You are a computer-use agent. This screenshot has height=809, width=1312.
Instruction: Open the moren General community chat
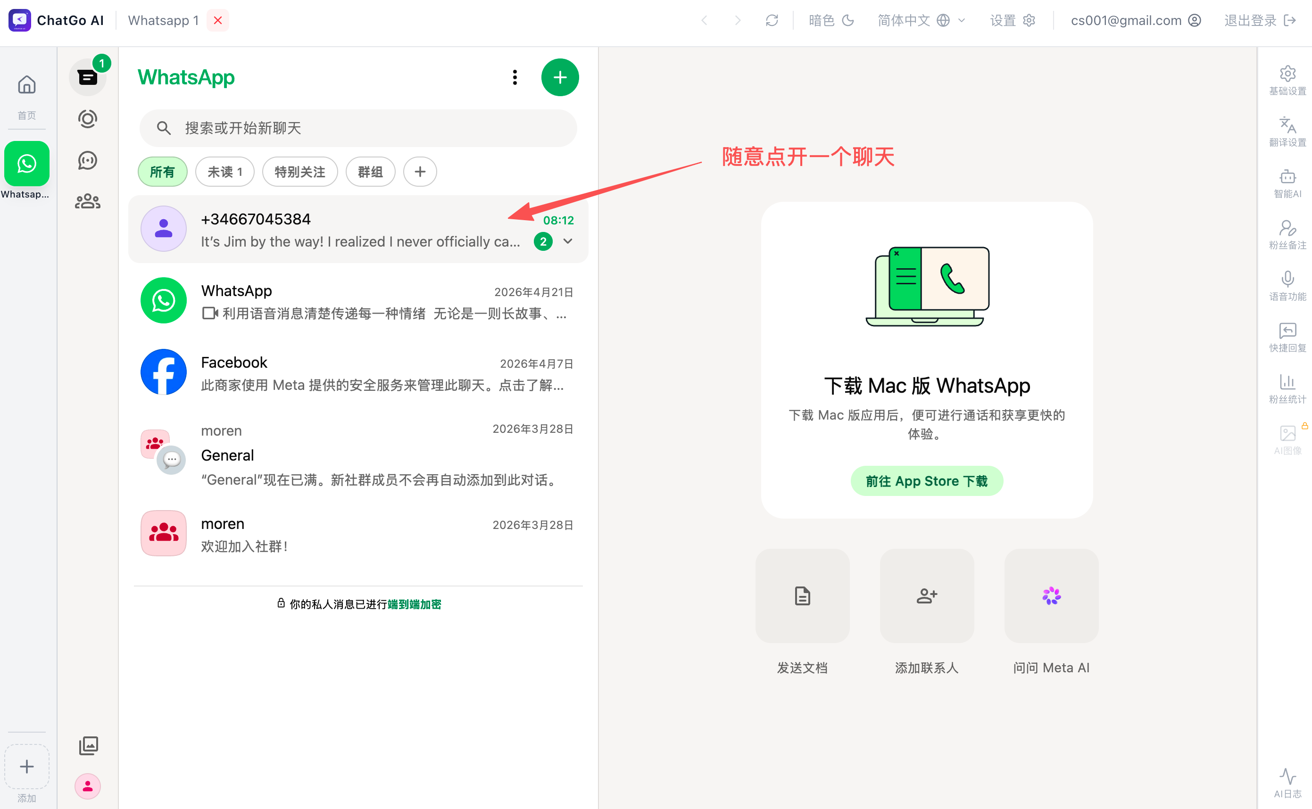pos(358,455)
